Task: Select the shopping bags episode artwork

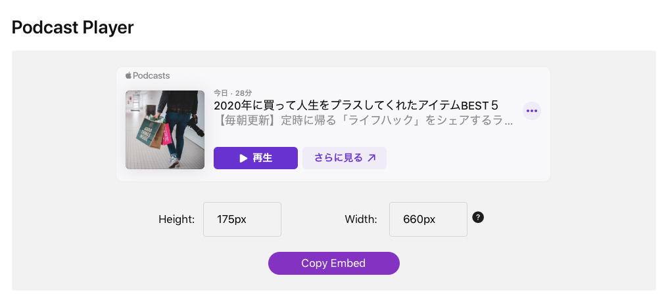Action: point(165,130)
